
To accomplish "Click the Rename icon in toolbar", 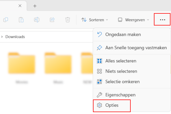I will [x=37, y=20].
